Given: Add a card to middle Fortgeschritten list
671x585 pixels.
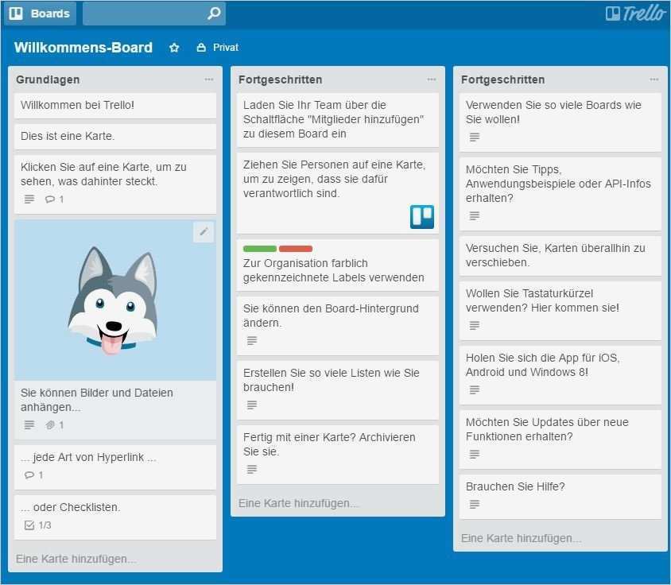Looking at the screenshot, I should (298, 503).
